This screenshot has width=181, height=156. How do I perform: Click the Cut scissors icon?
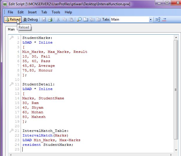pyautogui.click(x=58, y=19)
